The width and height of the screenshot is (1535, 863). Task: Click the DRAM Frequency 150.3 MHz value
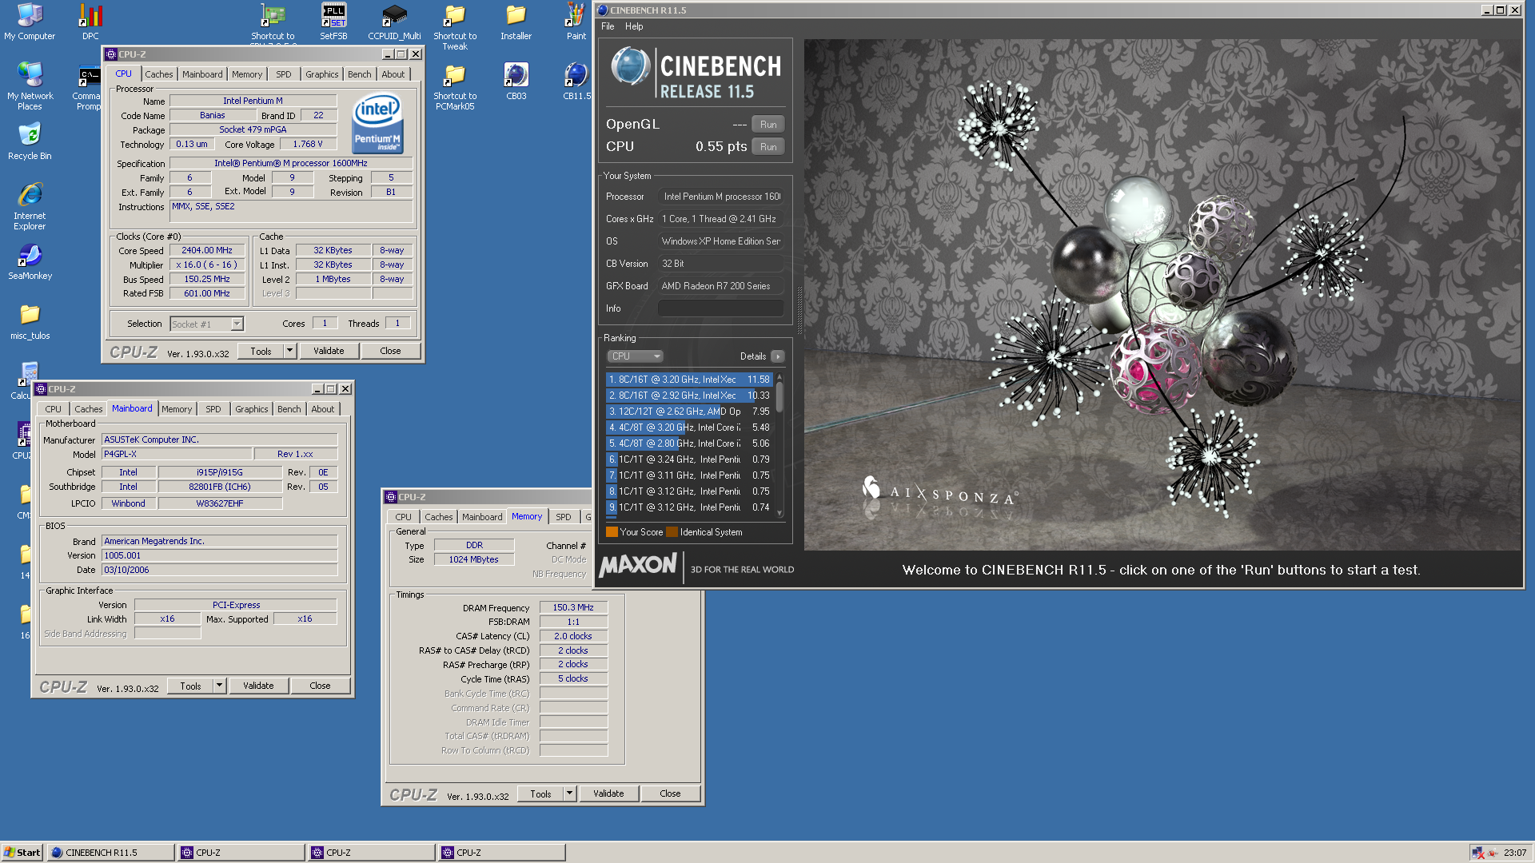pyautogui.click(x=573, y=607)
